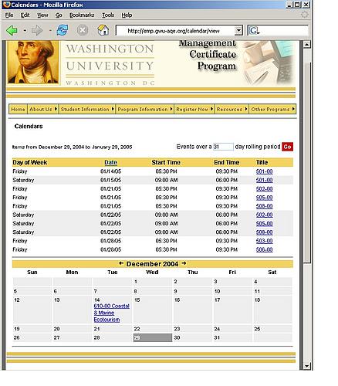338x386 pixels.
Task: Open the search engine selector icon
Action: point(254,31)
